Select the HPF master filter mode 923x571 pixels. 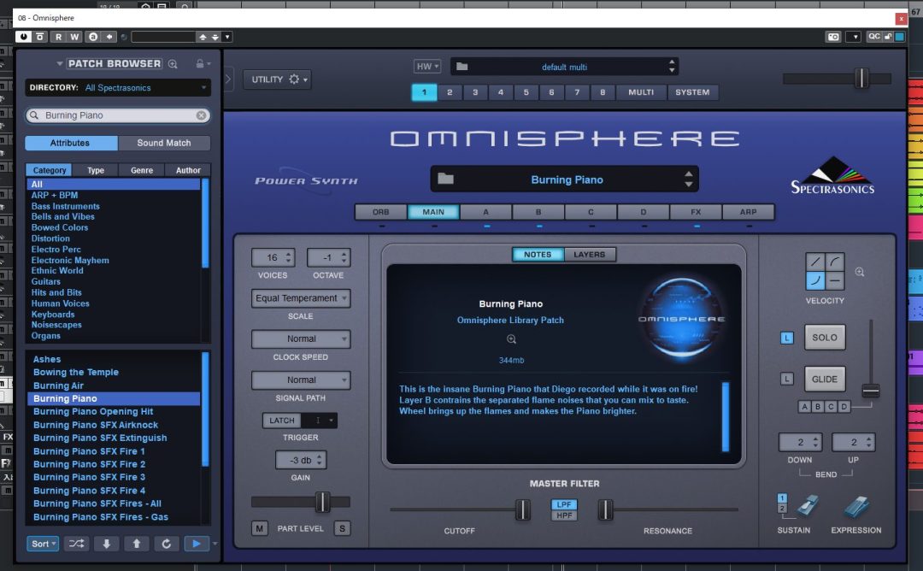(x=564, y=515)
